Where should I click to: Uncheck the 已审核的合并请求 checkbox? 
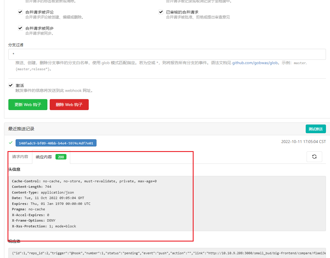tap(161, 12)
